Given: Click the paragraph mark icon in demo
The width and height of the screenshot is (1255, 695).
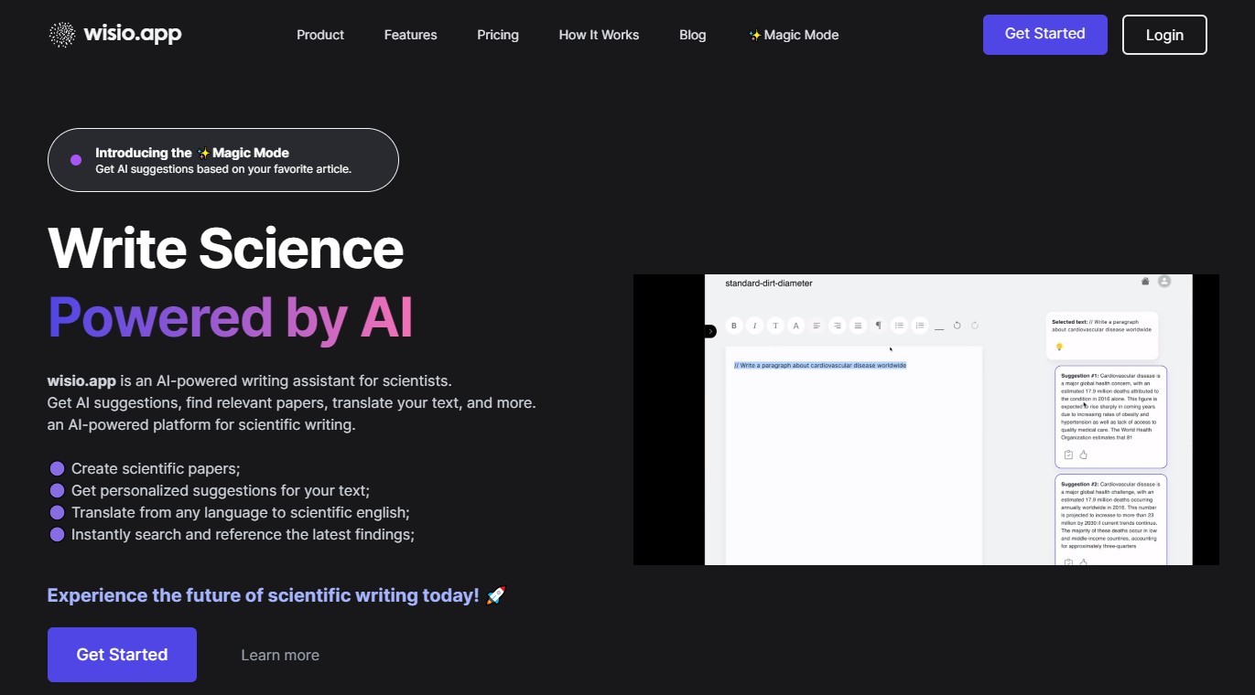Looking at the screenshot, I should coord(878,326).
